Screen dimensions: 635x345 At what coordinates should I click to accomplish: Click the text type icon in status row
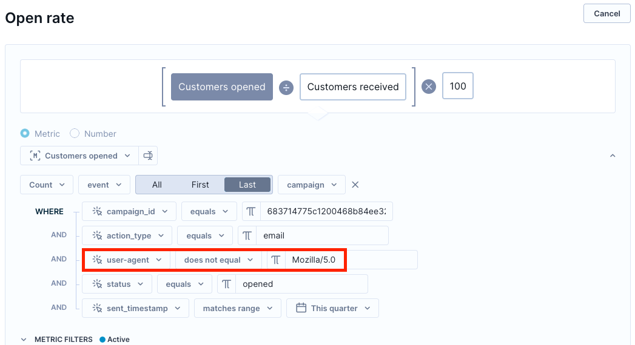pos(226,284)
